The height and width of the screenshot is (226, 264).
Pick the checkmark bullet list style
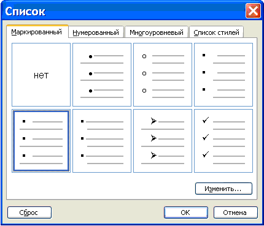click(223, 141)
